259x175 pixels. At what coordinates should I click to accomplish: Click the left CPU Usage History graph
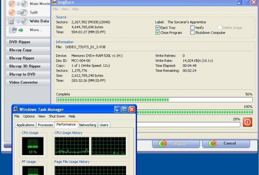click(72, 146)
